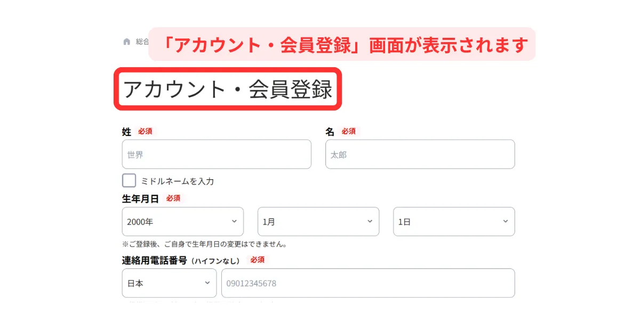Open the 総合 breadcrumb link
The image size is (640, 336).
(x=142, y=42)
